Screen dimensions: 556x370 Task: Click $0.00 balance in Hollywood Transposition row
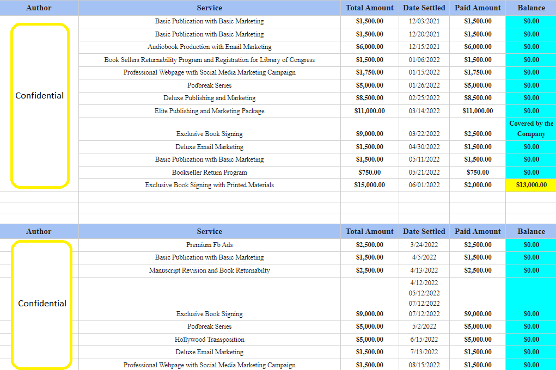[x=531, y=340]
